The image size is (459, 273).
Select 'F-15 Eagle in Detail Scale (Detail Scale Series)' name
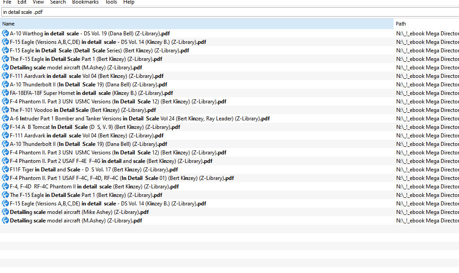pyautogui.click(x=100, y=50)
